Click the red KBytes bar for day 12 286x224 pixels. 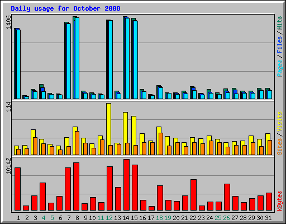coord(110,189)
